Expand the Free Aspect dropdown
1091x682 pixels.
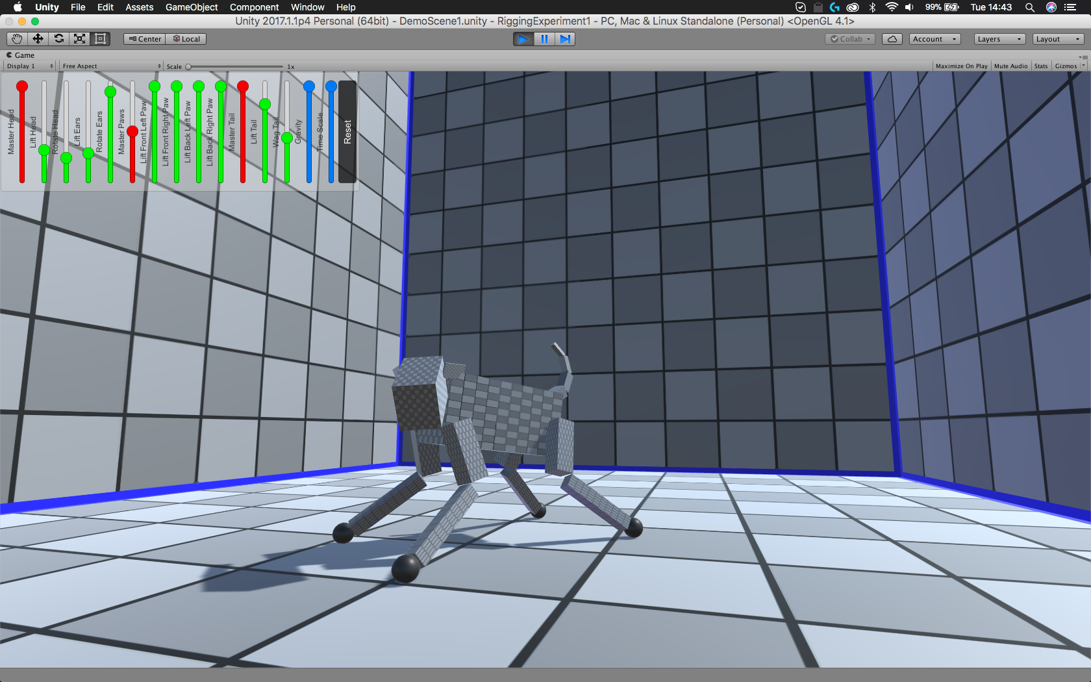[x=111, y=66]
